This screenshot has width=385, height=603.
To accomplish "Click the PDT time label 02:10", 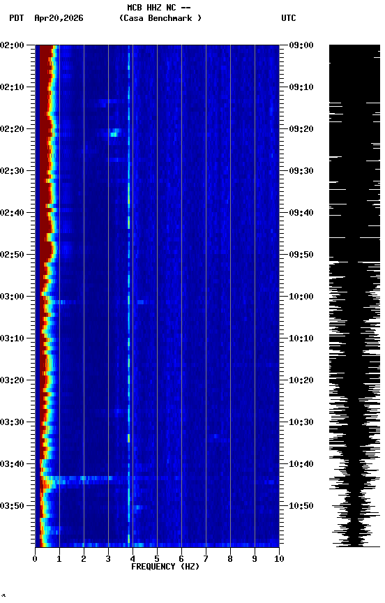I will coord(12,87).
